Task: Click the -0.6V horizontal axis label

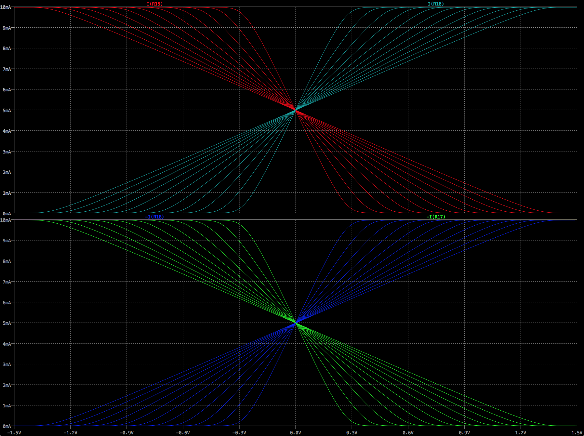Action: pos(183,433)
